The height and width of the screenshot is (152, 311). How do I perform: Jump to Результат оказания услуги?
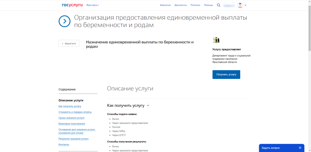(74, 139)
